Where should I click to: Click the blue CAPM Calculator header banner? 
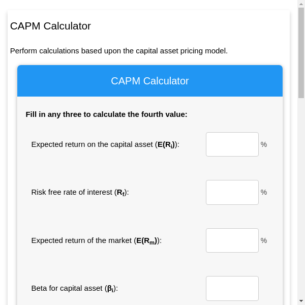[150, 81]
